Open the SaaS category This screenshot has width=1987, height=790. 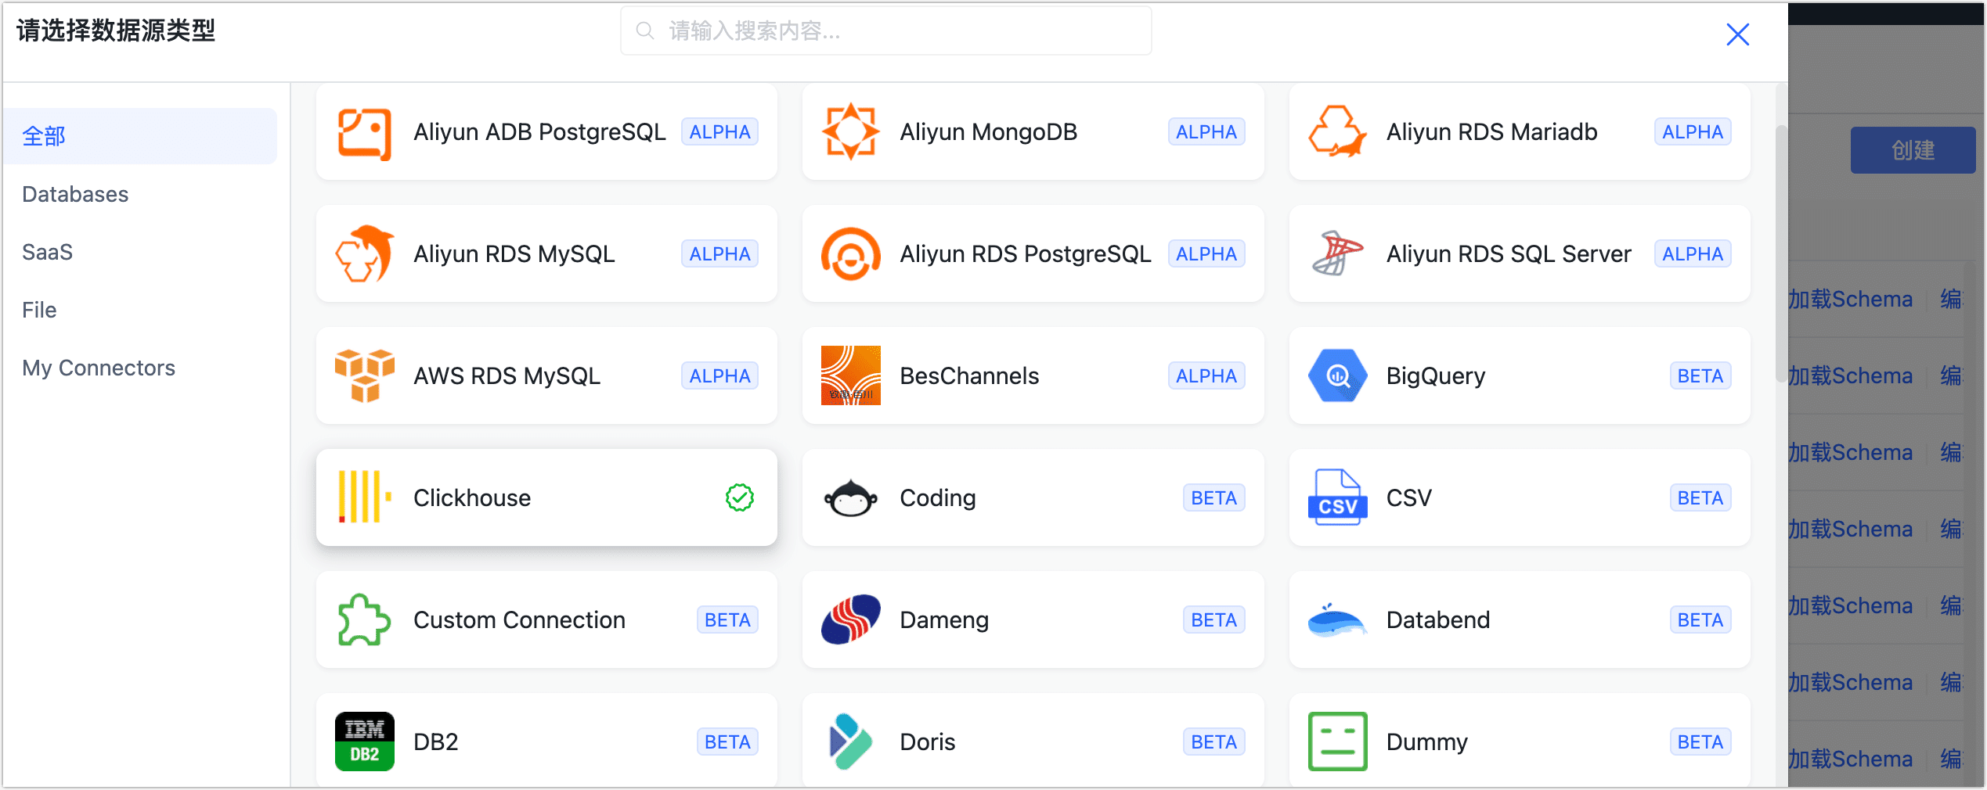click(x=47, y=252)
